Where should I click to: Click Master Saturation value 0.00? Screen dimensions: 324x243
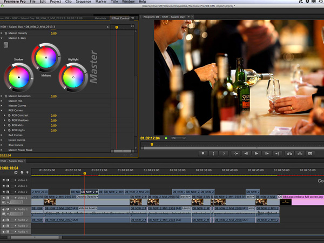click(x=53, y=96)
